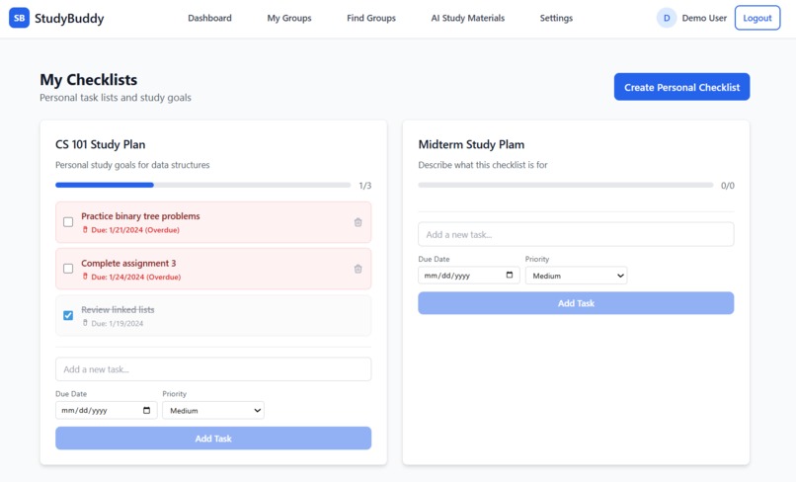Click the Midterm Due Date field

point(469,276)
